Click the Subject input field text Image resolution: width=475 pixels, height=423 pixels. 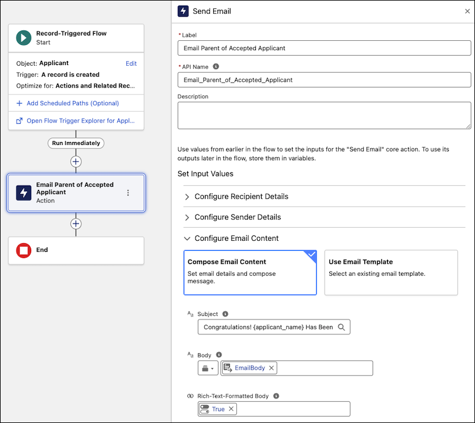point(268,327)
